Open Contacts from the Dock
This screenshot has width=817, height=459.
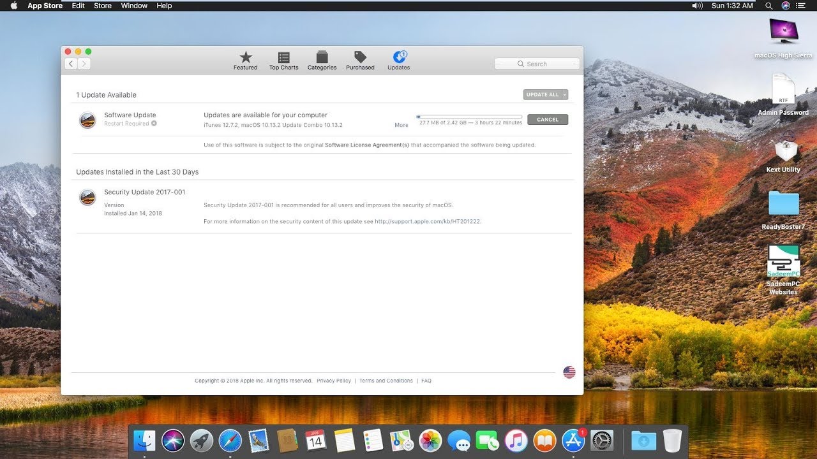coord(287,441)
